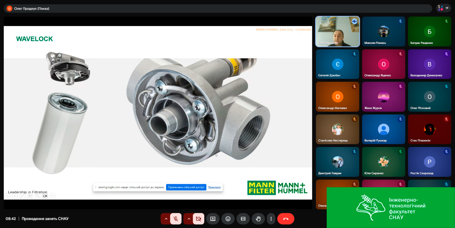Open the emoji reactions icon
The width and height of the screenshot is (455, 228).
pyautogui.click(x=228, y=219)
